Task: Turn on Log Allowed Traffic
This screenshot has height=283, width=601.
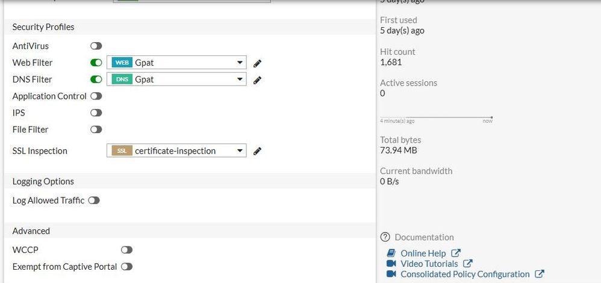Action: [93, 201]
